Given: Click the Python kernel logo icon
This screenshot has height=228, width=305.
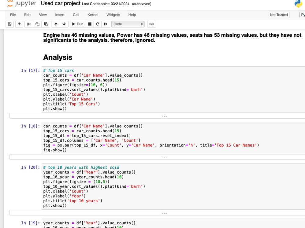Looking at the screenshot, I should click(298, 4).
